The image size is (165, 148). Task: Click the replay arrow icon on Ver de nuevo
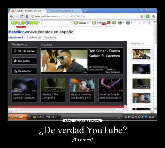pos(15,51)
